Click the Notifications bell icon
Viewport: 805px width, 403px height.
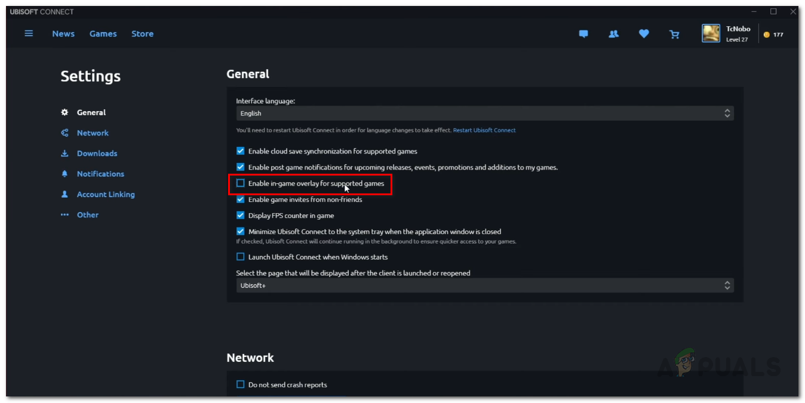pos(64,174)
